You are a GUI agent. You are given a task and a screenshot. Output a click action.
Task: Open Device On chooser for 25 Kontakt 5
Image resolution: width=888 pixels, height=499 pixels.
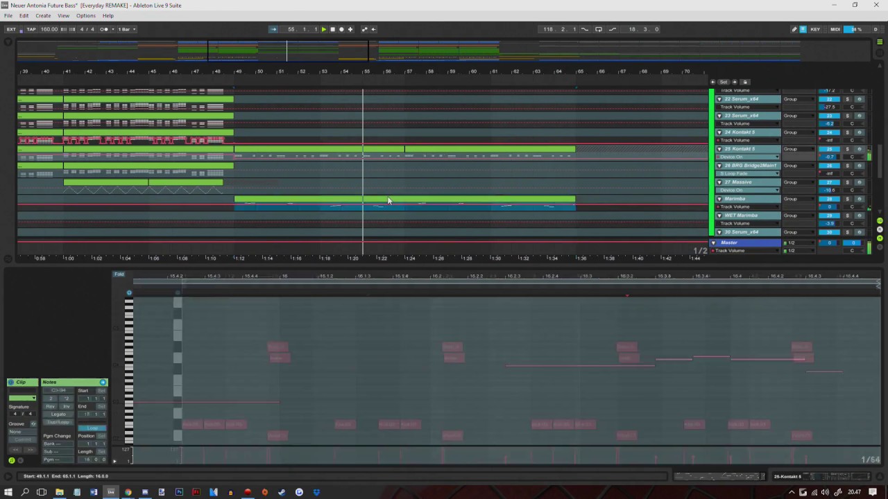click(x=749, y=157)
